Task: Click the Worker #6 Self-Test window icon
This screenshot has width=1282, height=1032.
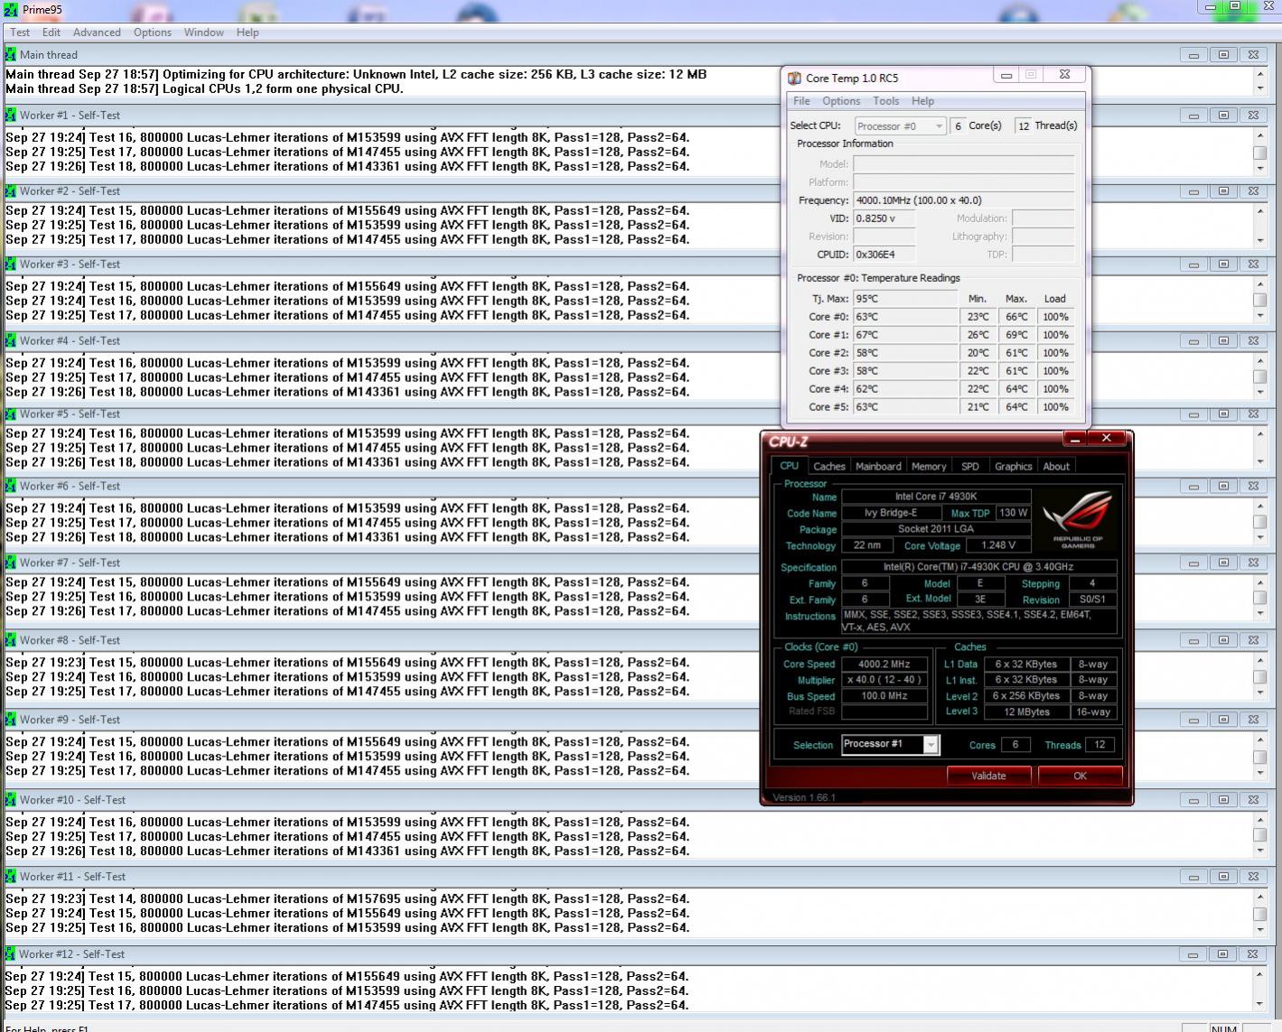Action: [x=11, y=486]
